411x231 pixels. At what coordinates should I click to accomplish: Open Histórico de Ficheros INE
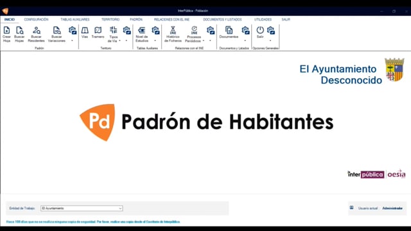173,34
